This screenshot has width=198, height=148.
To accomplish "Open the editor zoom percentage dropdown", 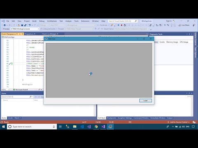I will [5, 90].
